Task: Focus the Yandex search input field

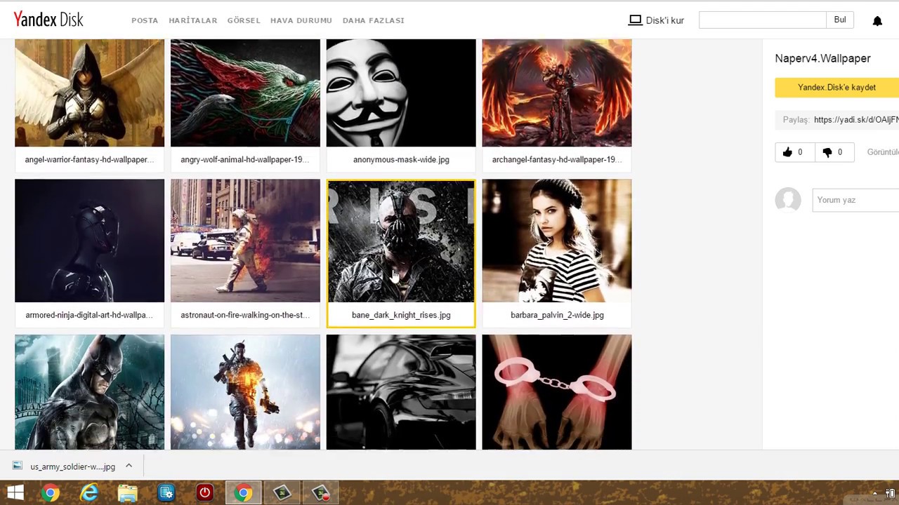Action: pos(763,20)
